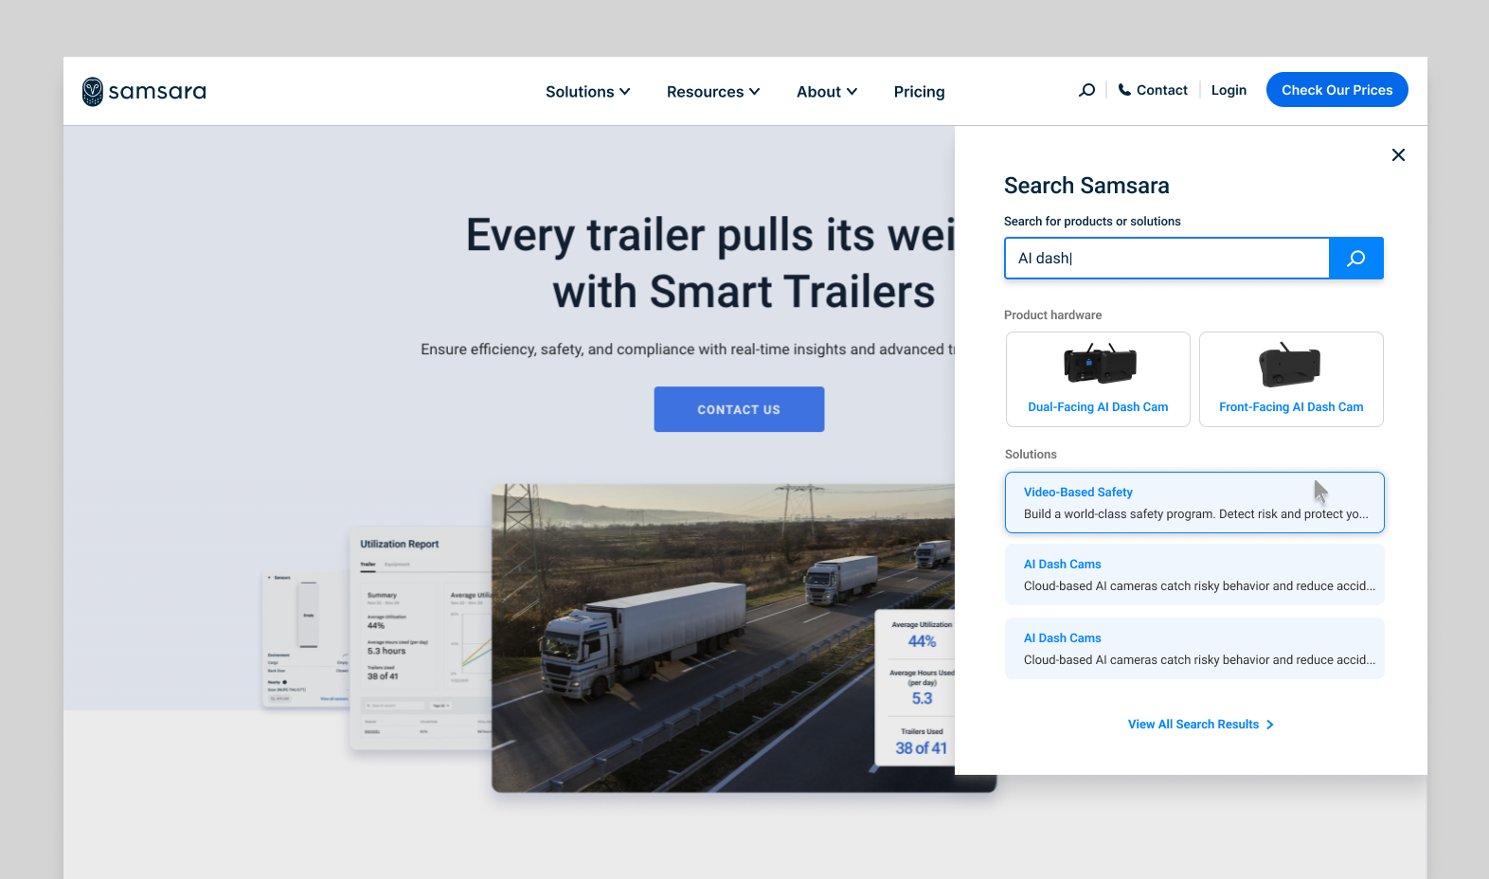Click the phone icon beside Contact
Image resolution: width=1489 pixels, height=879 pixels.
click(1124, 90)
